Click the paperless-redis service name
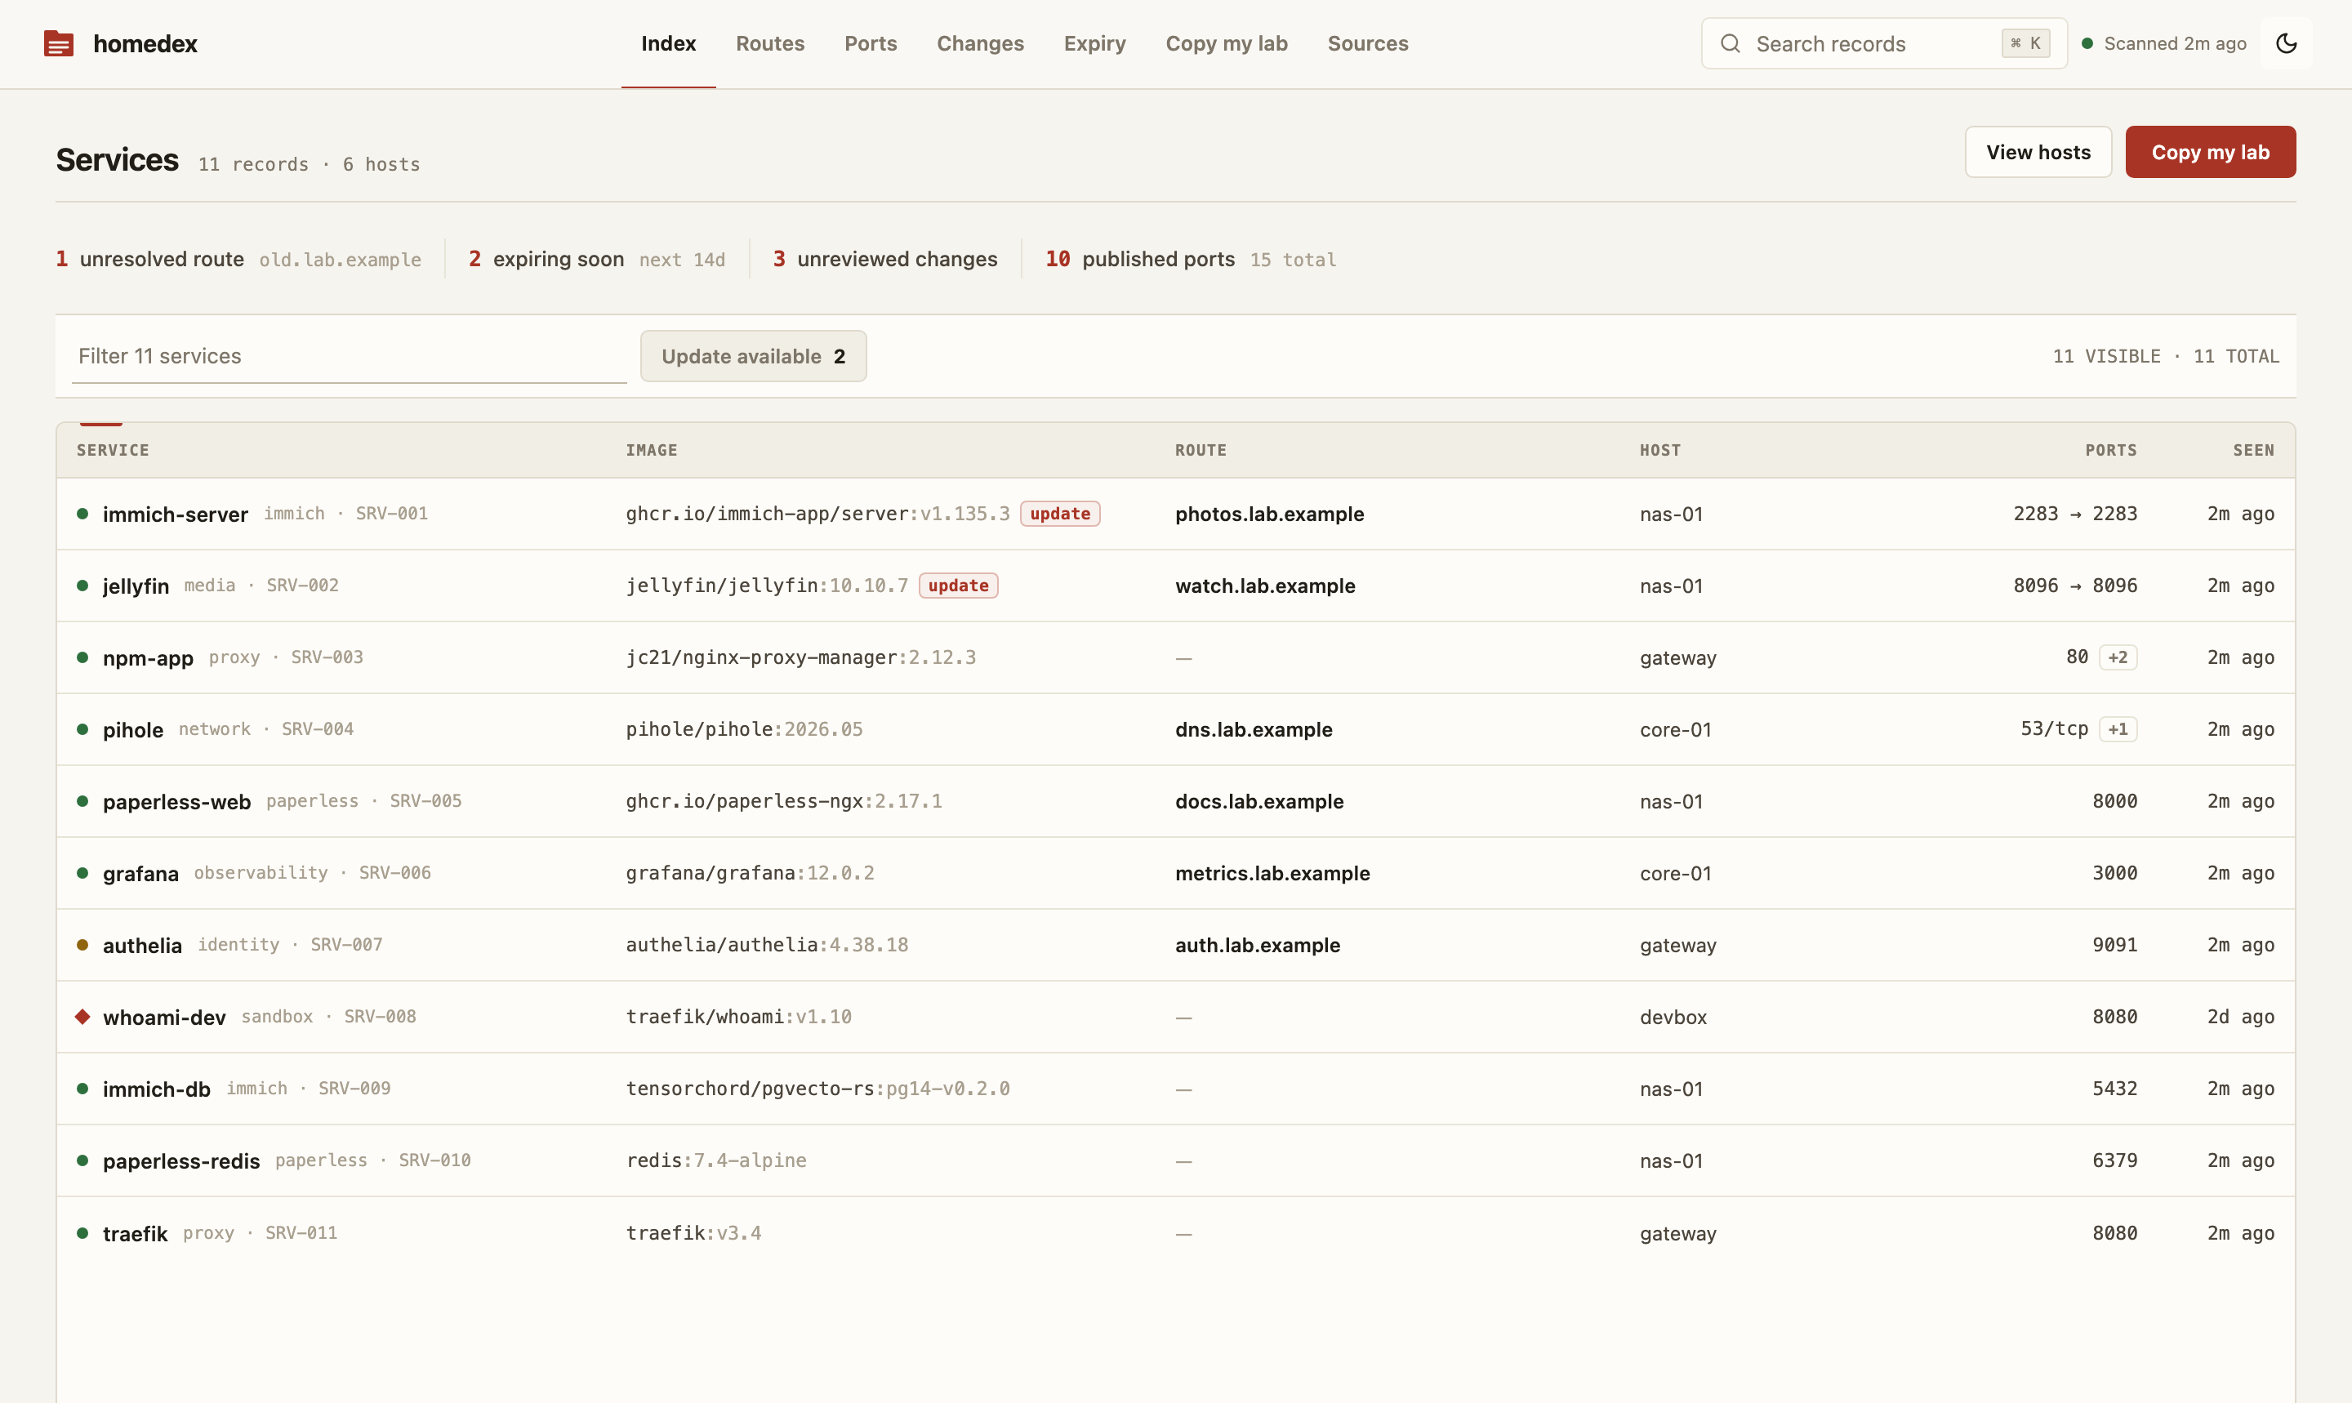Image resolution: width=2352 pixels, height=1403 pixels. click(180, 1160)
